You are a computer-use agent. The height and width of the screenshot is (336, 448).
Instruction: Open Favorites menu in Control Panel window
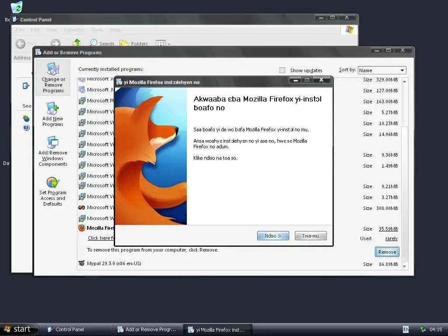click(x=74, y=30)
